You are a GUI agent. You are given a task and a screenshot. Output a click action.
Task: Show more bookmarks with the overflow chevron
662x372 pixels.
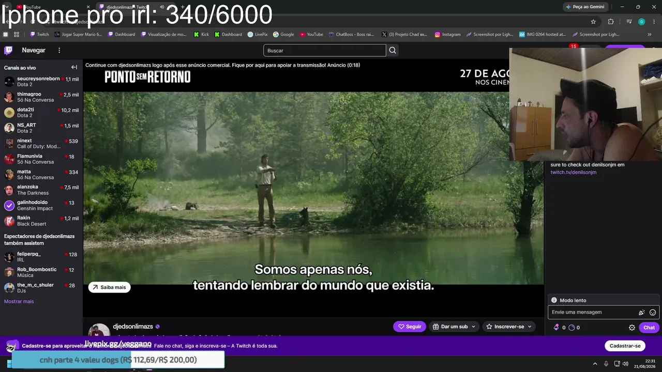[x=650, y=35]
